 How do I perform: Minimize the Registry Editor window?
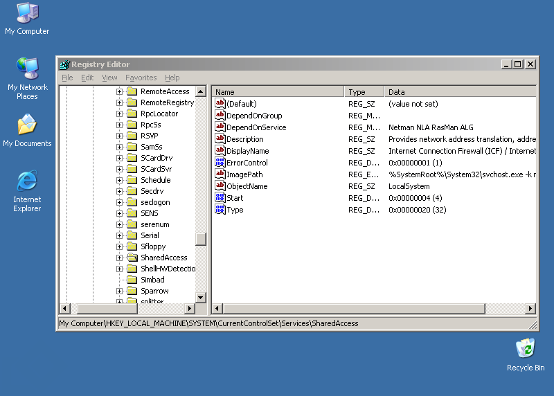[x=506, y=64]
